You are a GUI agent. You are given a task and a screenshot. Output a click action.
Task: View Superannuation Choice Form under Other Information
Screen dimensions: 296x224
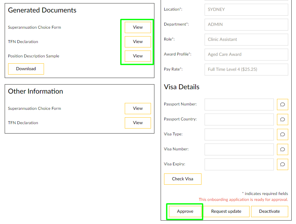pyautogui.click(x=138, y=108)
